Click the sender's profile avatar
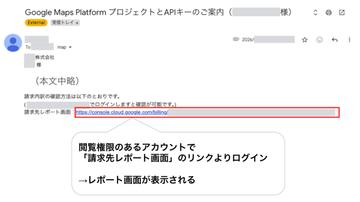 coord(13,43)
